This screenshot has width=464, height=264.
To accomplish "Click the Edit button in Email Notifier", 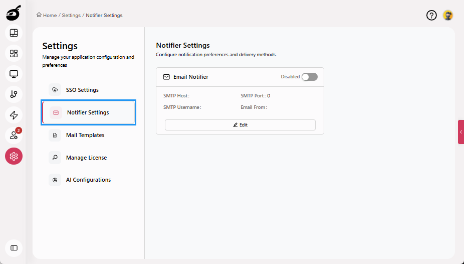I will click(240, 125).
